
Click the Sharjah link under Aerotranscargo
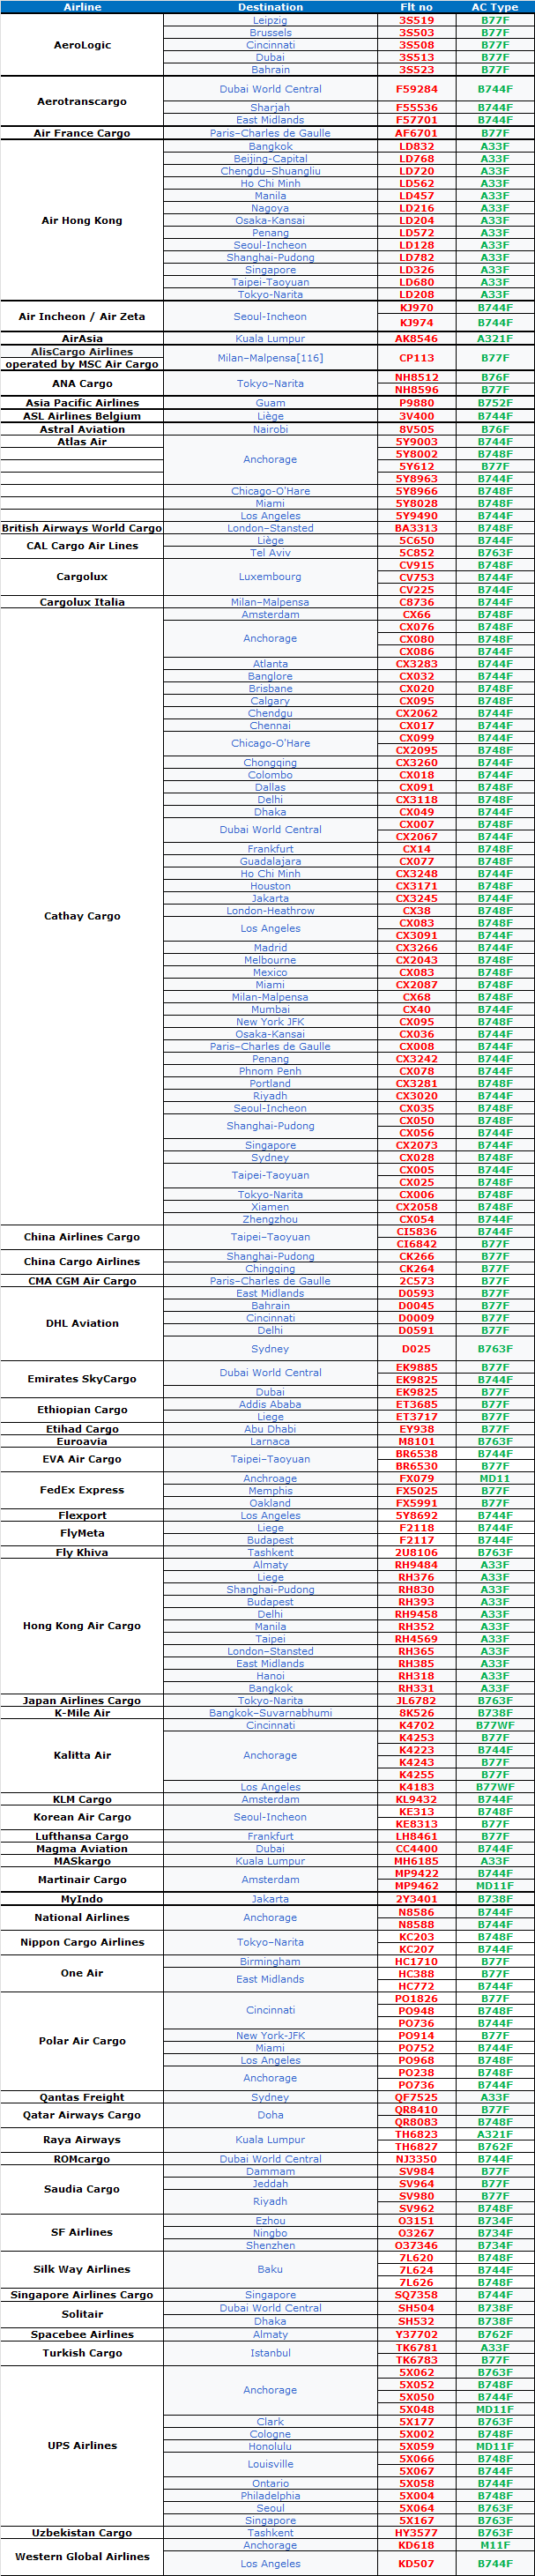[x=270, y=108]
